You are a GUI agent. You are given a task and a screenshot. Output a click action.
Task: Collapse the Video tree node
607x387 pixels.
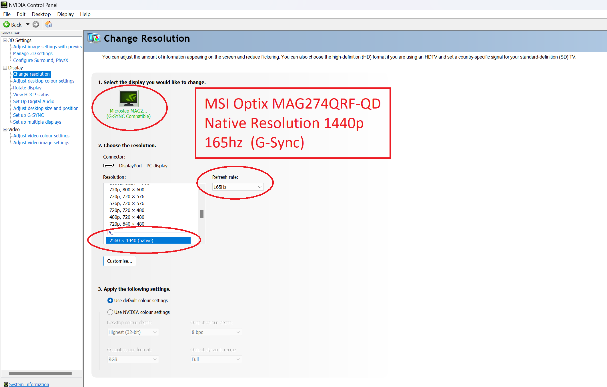pos(5,130)
